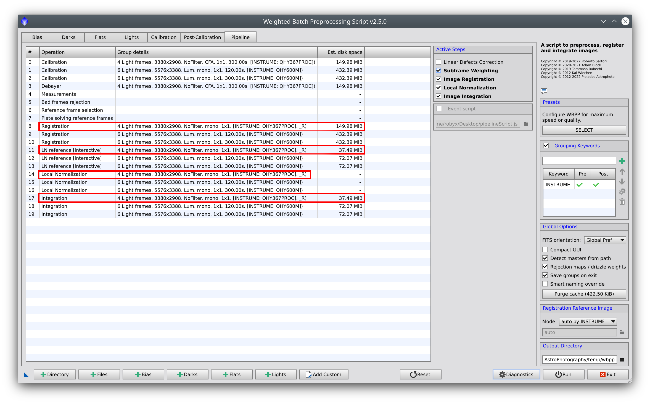Toggle the Image Registration checkbox
This screenshot has height=404, width=650.
coord(438,79)
